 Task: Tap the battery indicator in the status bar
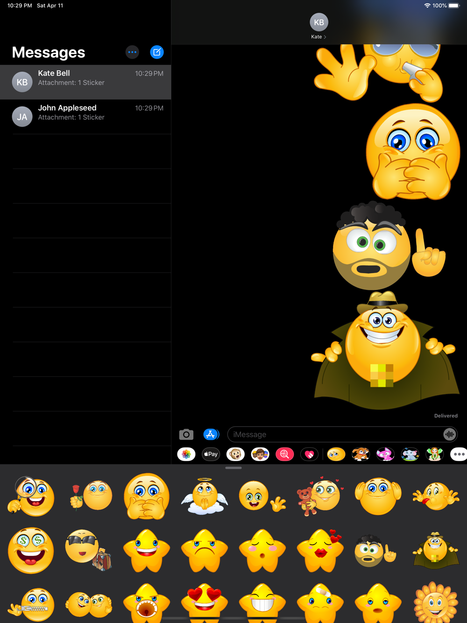pyautogui.click(x=454, y=6)
